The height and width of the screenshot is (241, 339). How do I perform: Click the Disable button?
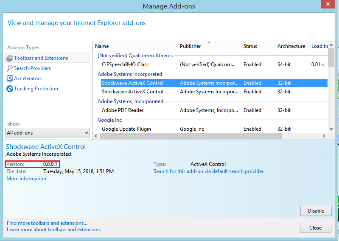point(316,211)
